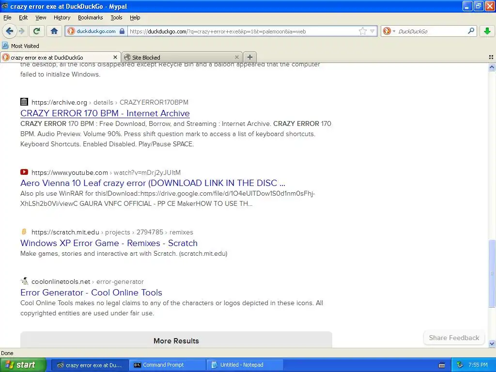Open the File menu

point(7,18)
